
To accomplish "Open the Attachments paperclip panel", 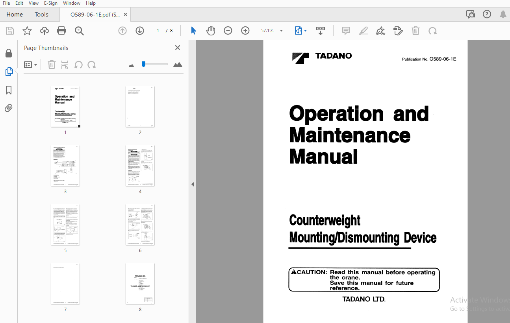I will point(9,108).
